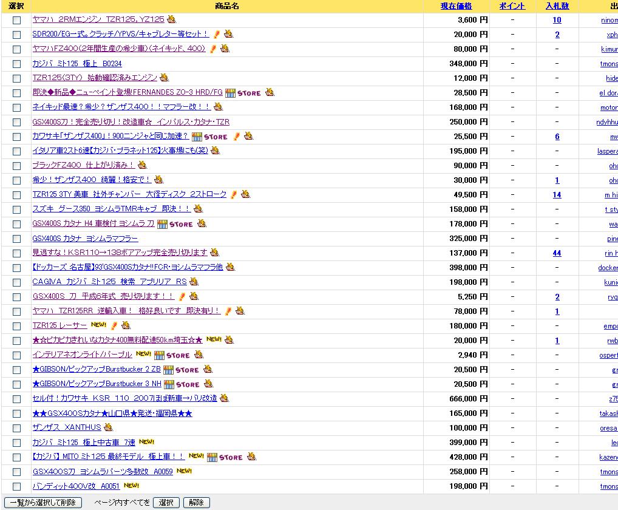Viewport: 618px width, 510px height.
Task: Sort by ポイント column header
Action: [512, 6]
